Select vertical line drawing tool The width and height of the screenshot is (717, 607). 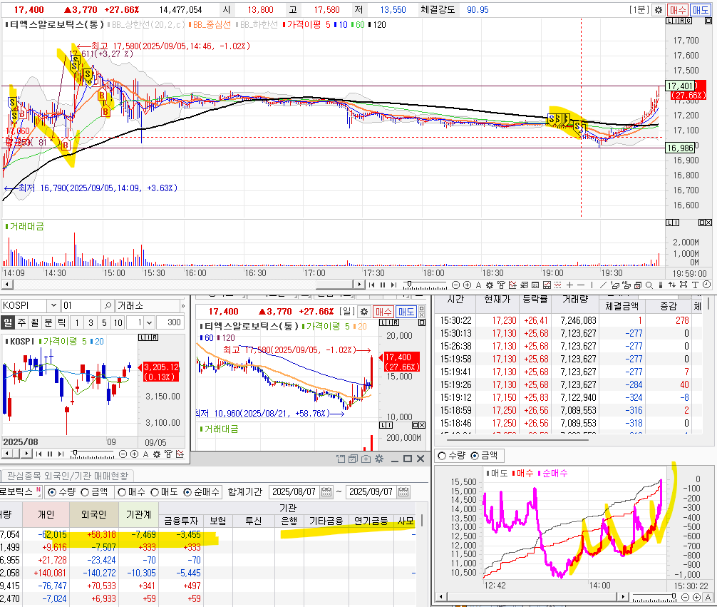592,285
